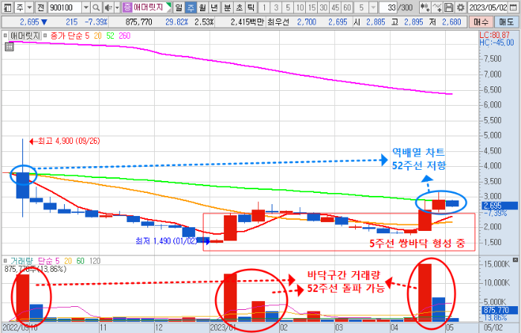Click the blue 매도 sell button
Image resolution: width=521 pixels, height=333 pixels.
(x=506, y=22)
